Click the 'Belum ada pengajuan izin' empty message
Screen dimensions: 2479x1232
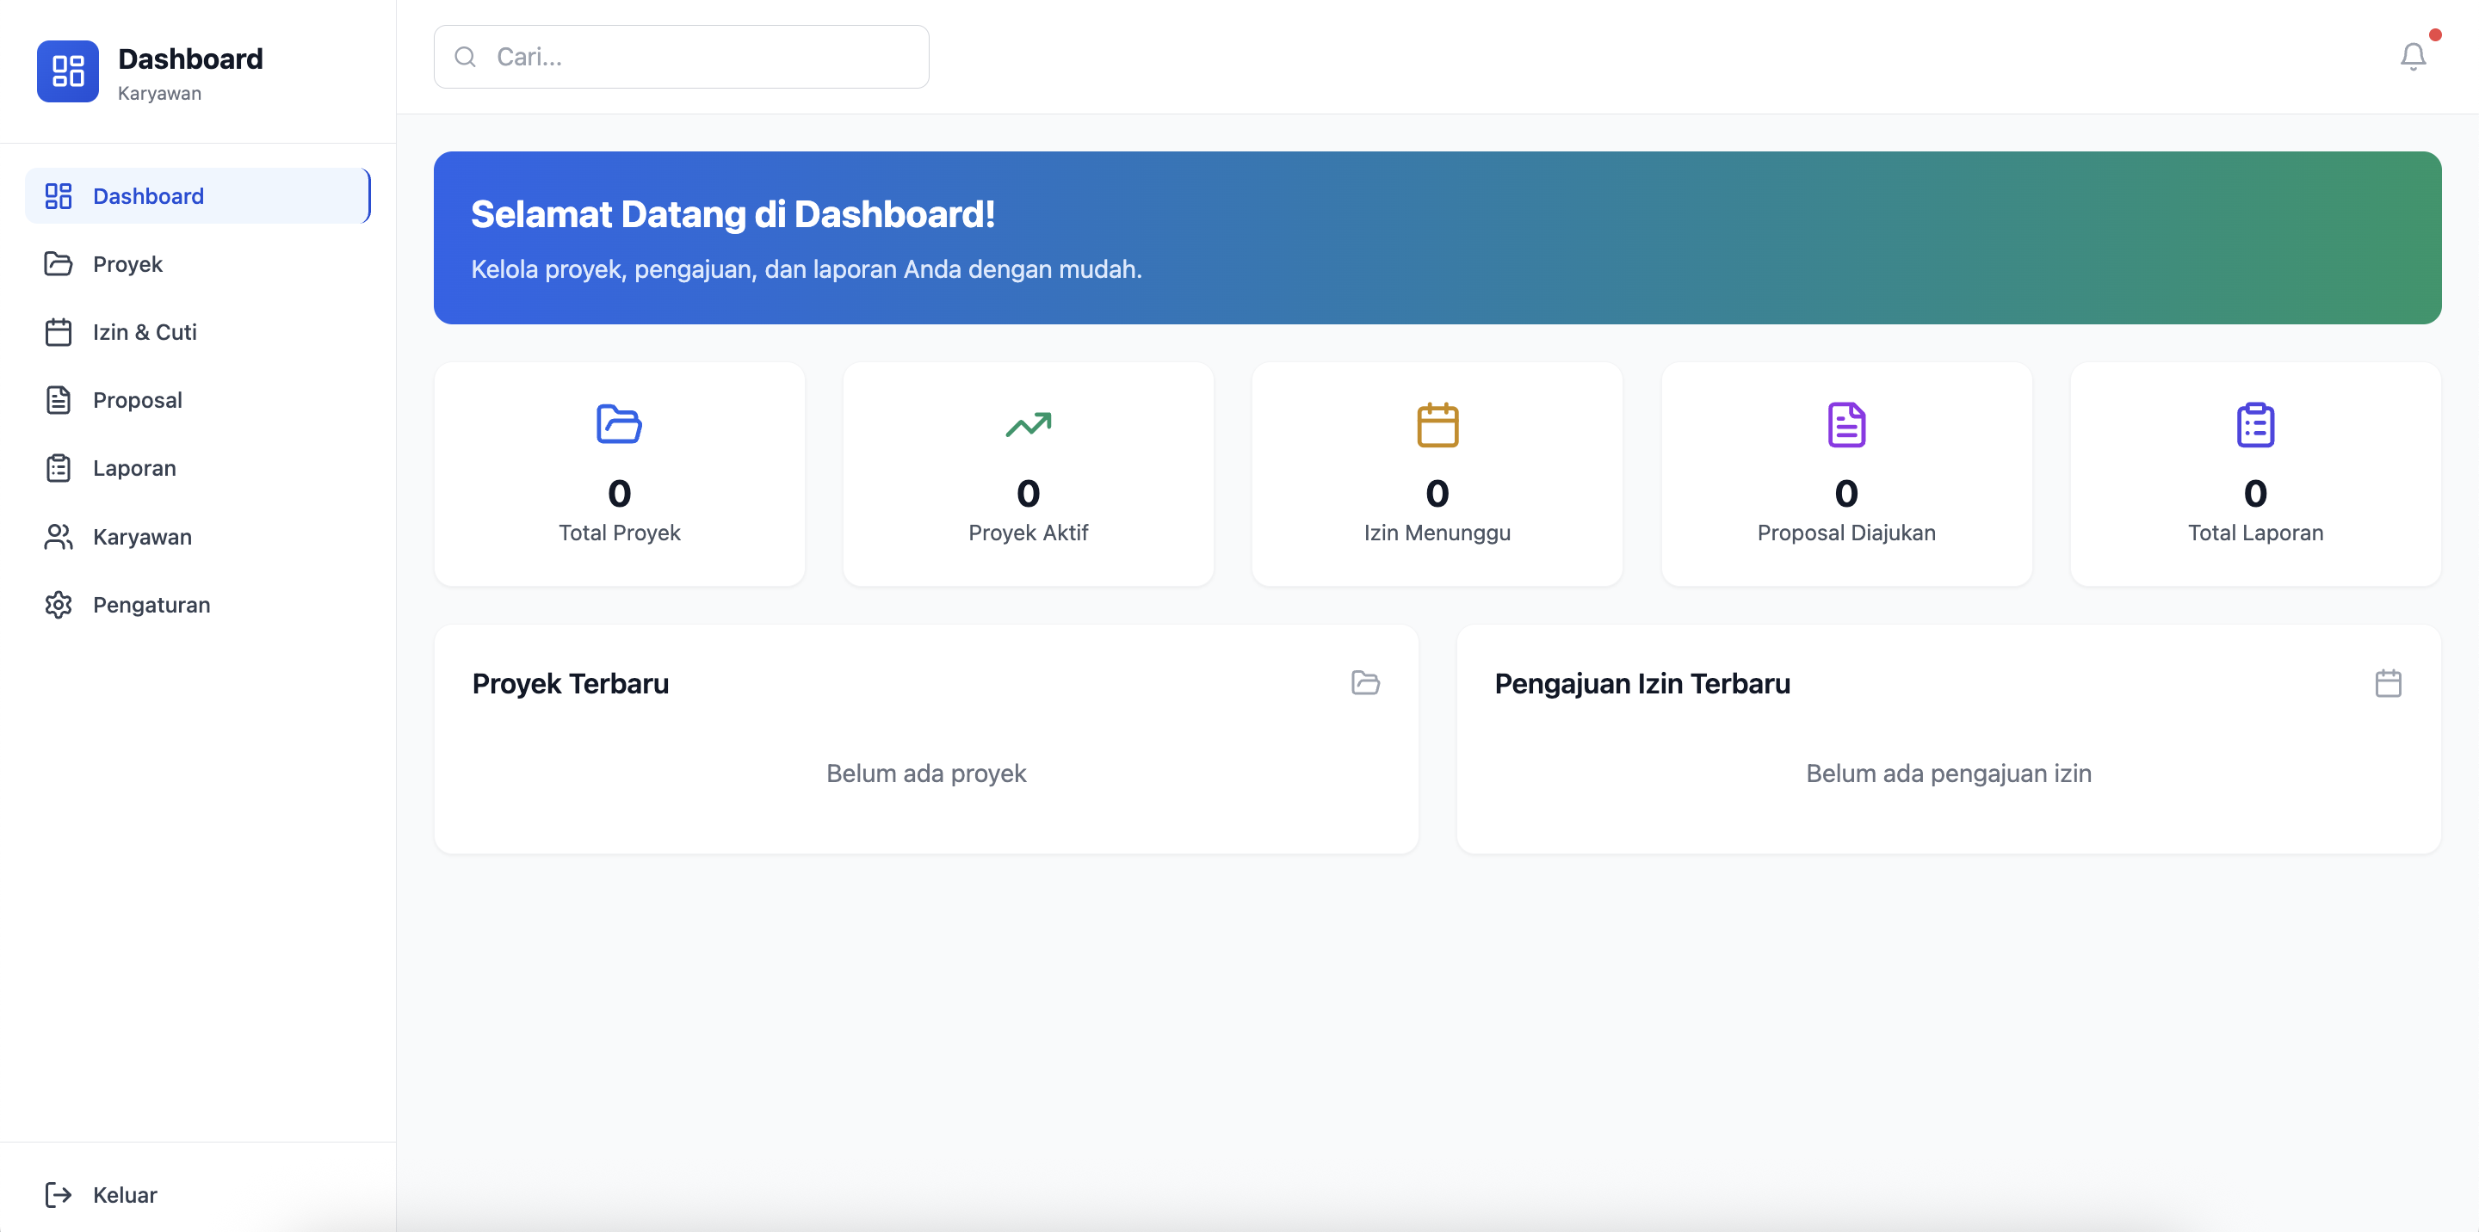1949,773
